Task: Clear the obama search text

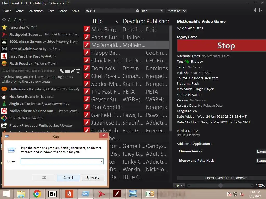Action: pyautogui.click(x=137, y=11)
